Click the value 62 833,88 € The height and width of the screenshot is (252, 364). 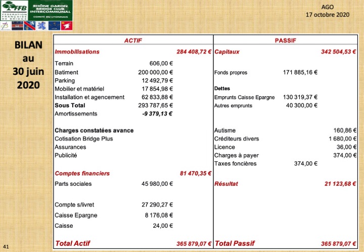(x=157, y=97)
